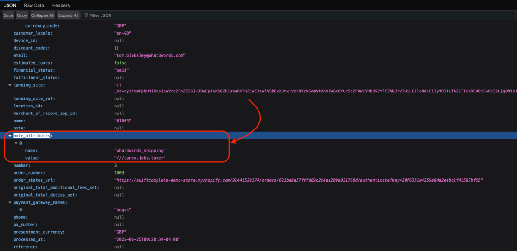Select the phone key
517x251 pixels.
pos(20,217)
